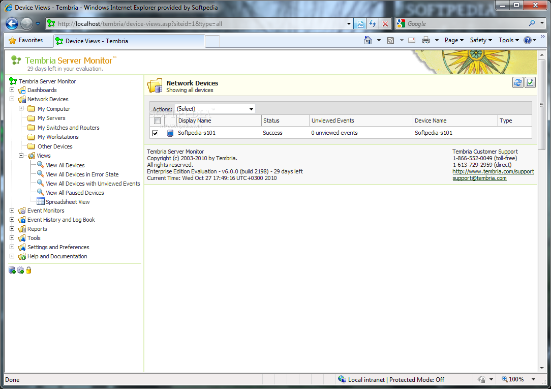
Task: Click the search magnifier in Google box
Action: point(532,23)
